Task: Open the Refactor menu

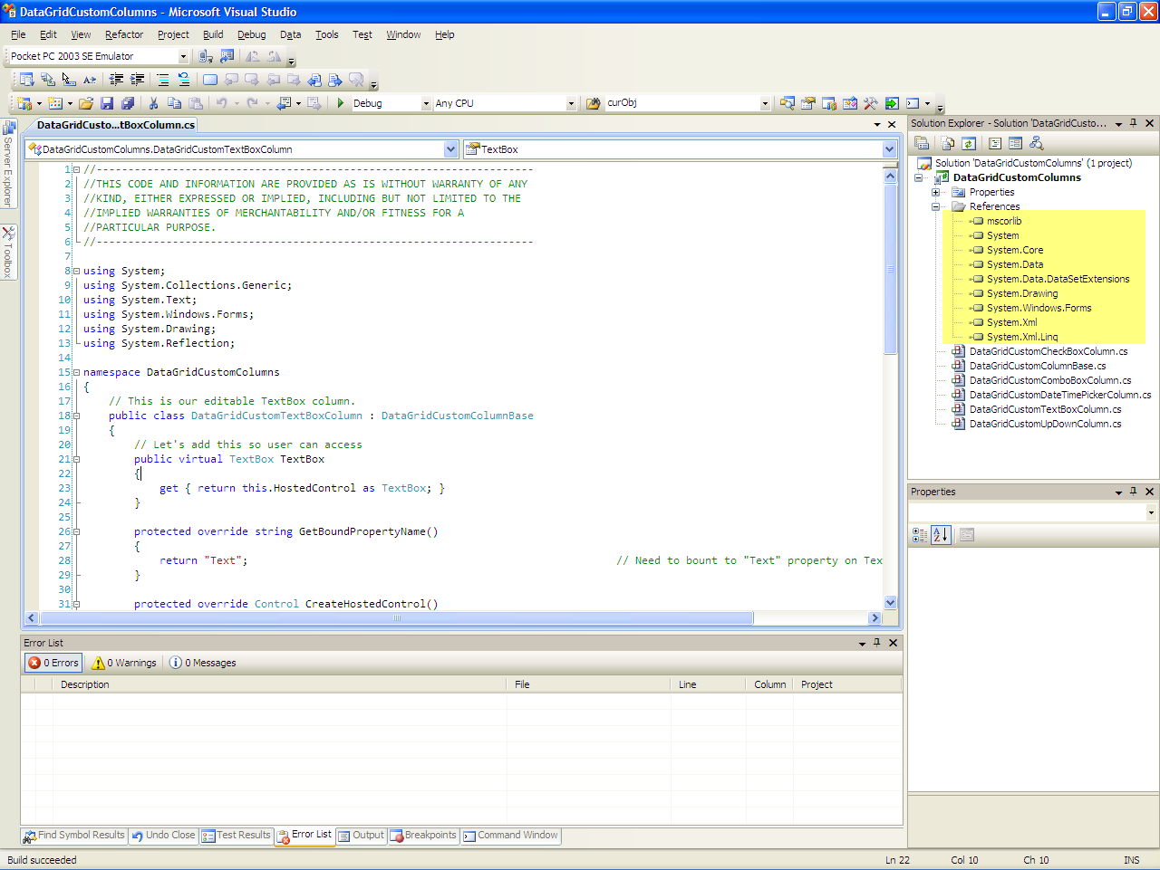Action: 124,34
